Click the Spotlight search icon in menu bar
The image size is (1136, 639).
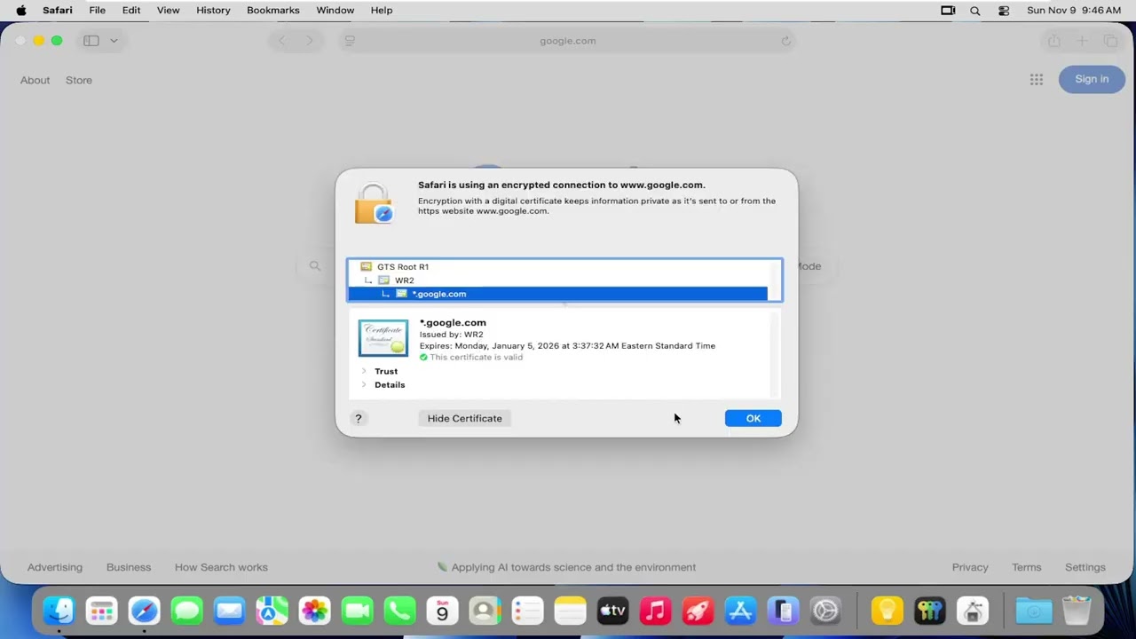point(975,11)
